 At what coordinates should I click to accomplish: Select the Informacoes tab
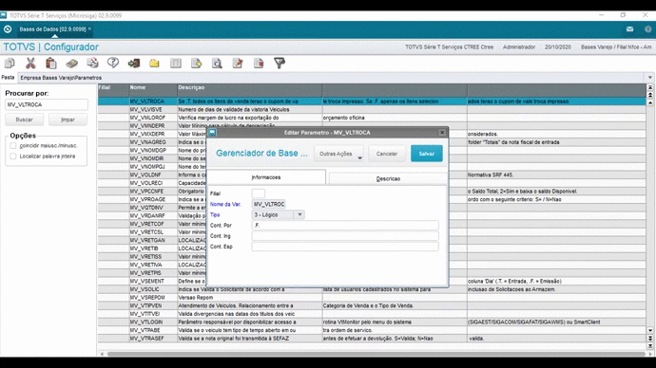266,177
